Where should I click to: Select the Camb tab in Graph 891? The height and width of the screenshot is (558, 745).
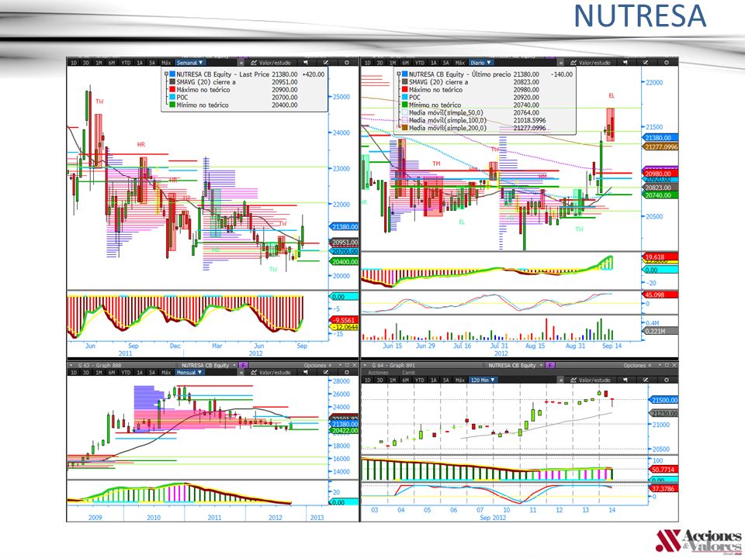click(x=409, y=373)
